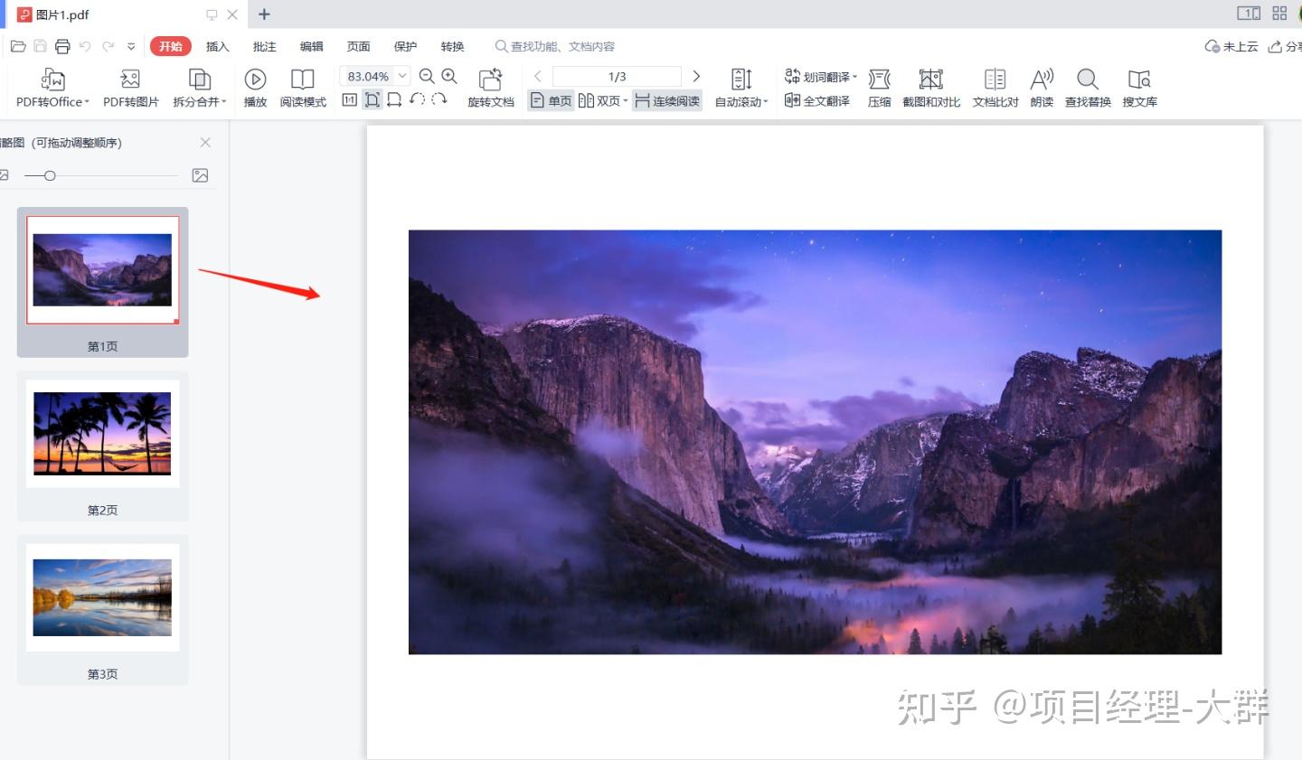
Task: Click the print icon
Action: [62, 46]
